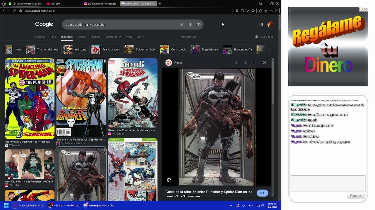Take a snapshot using the address bar icon

coord(242,11)
